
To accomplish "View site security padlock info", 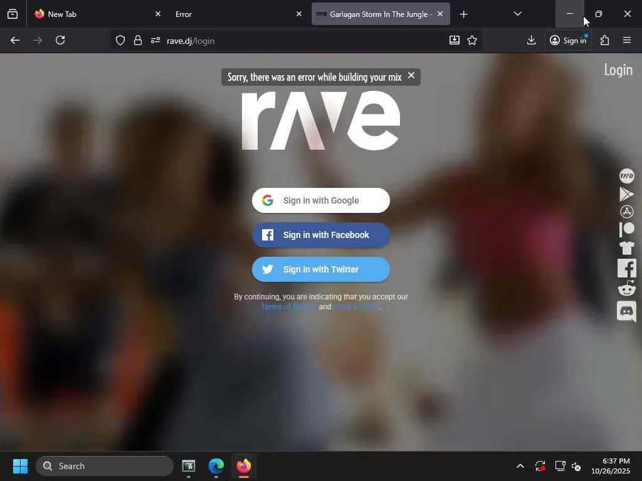I will click(x=138, y=41).
